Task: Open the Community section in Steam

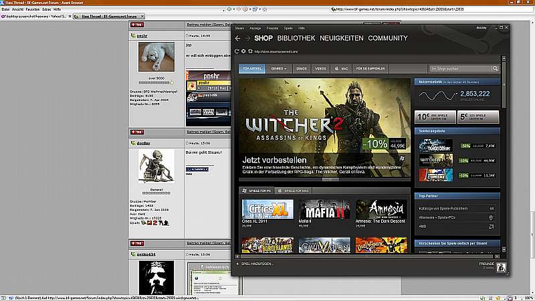Action: [388, 38]
